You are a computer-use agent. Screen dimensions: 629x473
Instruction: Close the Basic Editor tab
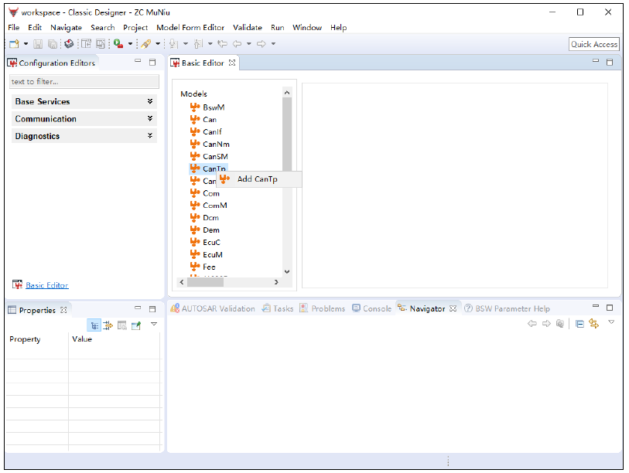(232, 63)
